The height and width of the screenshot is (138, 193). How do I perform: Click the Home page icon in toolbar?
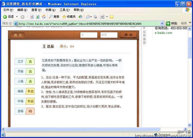[x=44, y=17]
